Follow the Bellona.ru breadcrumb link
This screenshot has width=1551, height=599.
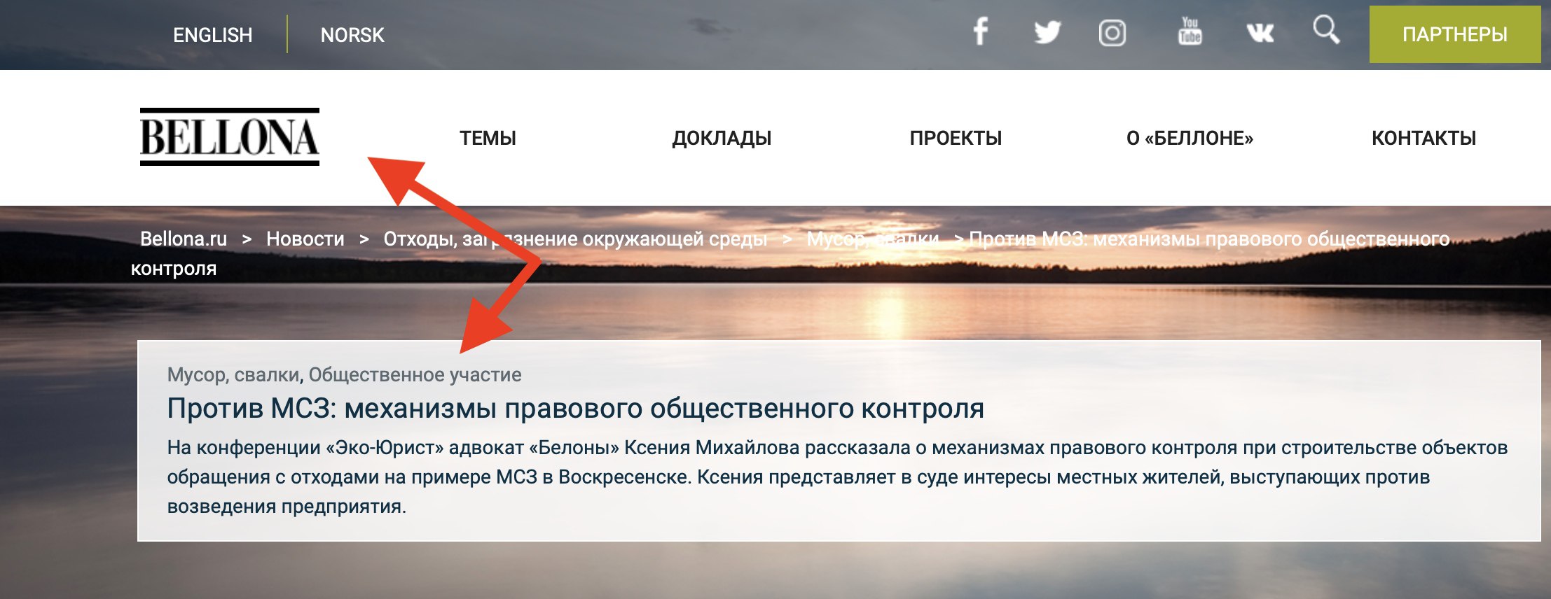[x=184, y=239]
